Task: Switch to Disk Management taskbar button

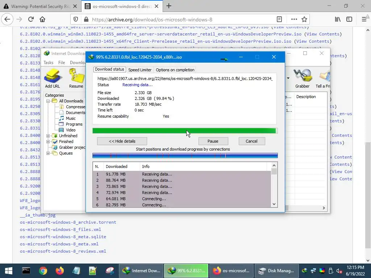Action: (276, 271)
